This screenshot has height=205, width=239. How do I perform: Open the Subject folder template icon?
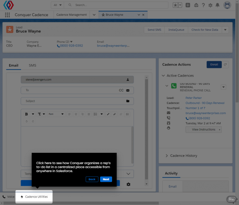(x=128, y=101)
